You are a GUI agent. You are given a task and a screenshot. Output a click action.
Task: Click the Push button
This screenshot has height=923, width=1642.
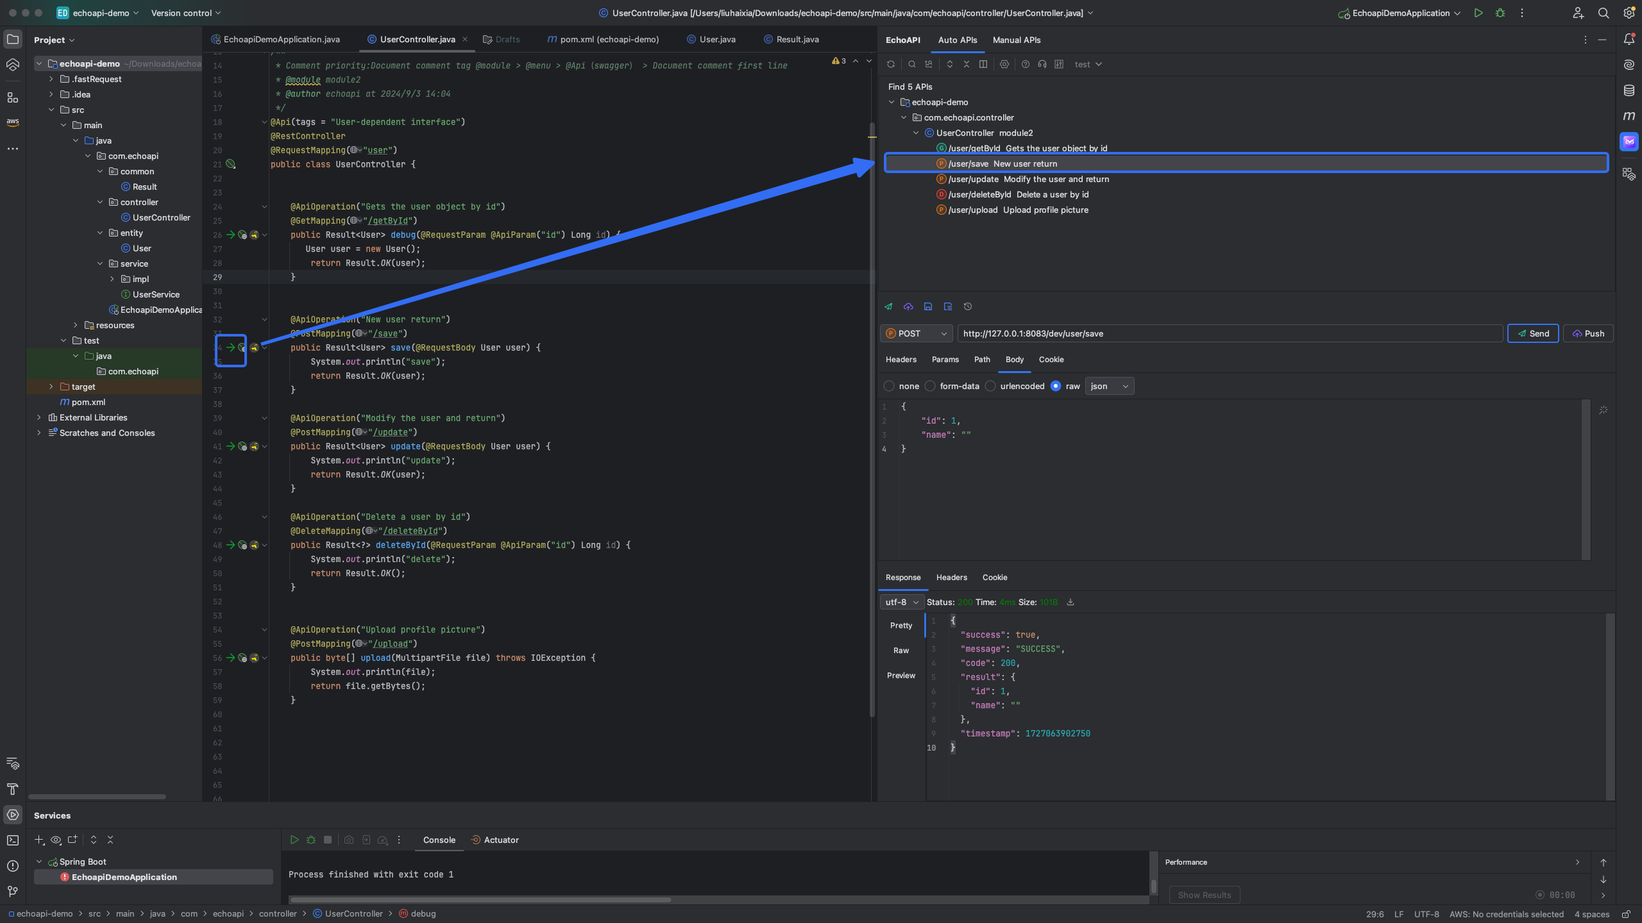click(1588, 333)
